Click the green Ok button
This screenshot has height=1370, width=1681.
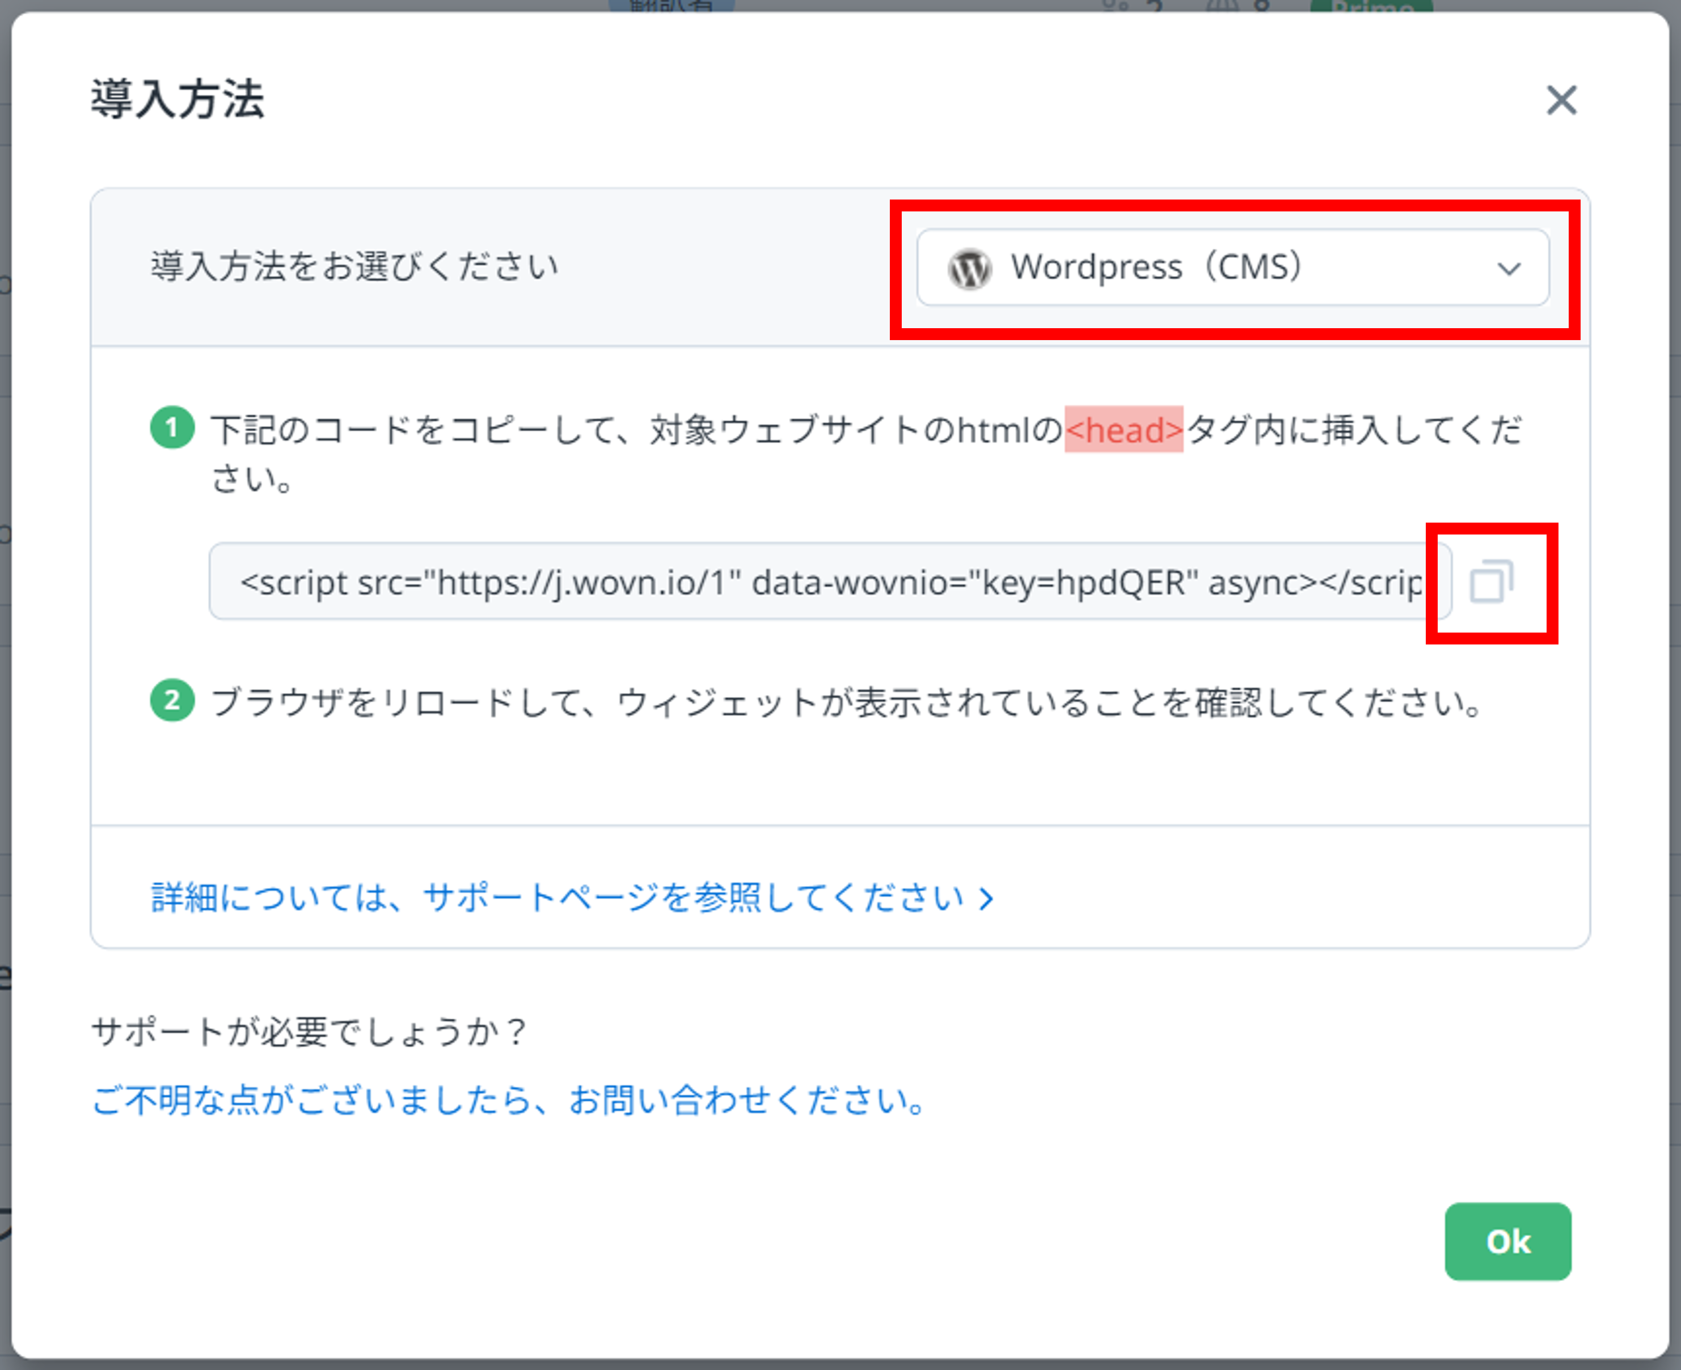(1507, 1241)
